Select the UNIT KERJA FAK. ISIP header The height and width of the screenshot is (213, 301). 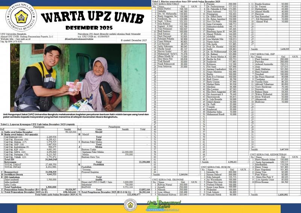[x=265, y=54]
